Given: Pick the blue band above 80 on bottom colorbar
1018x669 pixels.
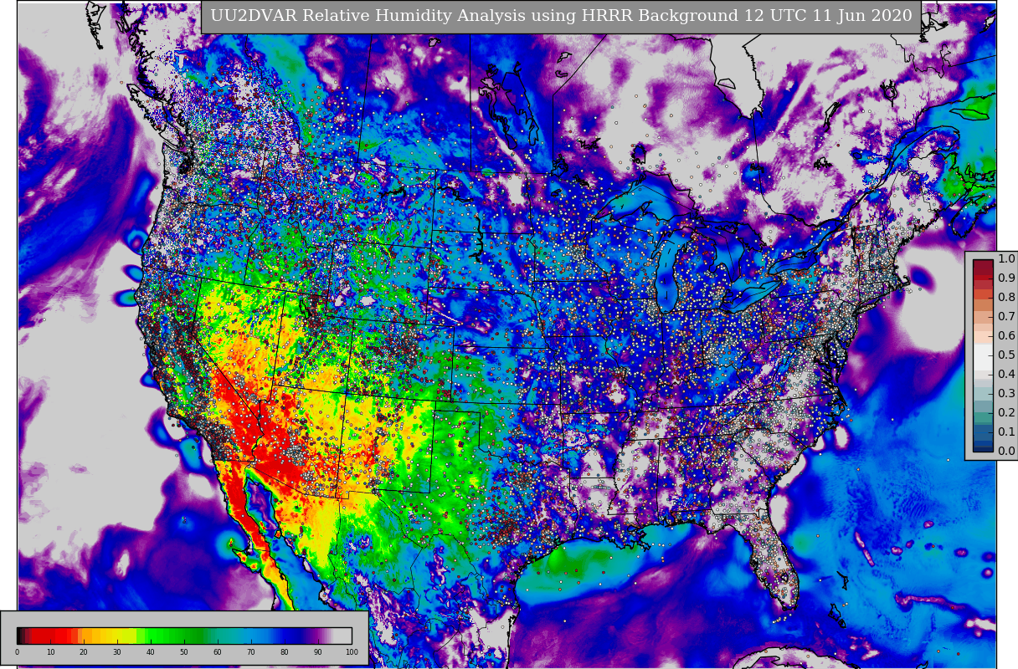Looking at the screenshot, I should (285, 636).
